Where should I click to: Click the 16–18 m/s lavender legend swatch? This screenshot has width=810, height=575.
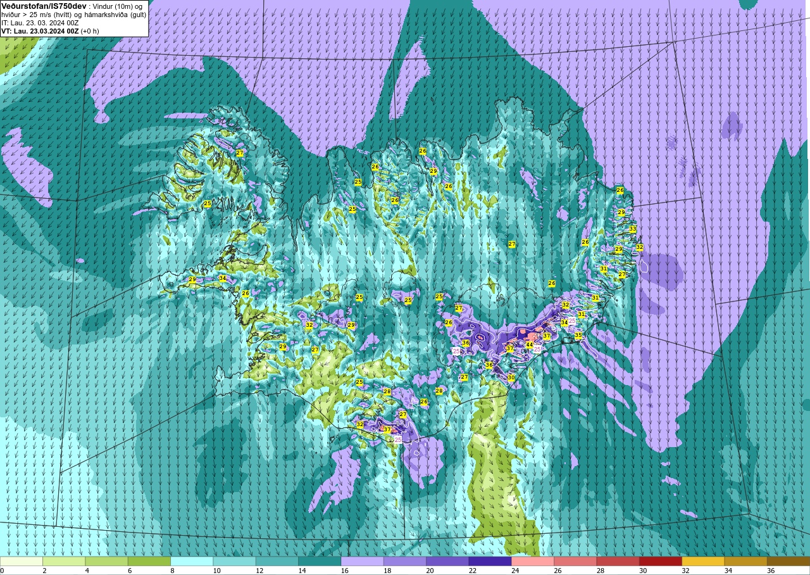pyautogui.click(x=362, y=561)
